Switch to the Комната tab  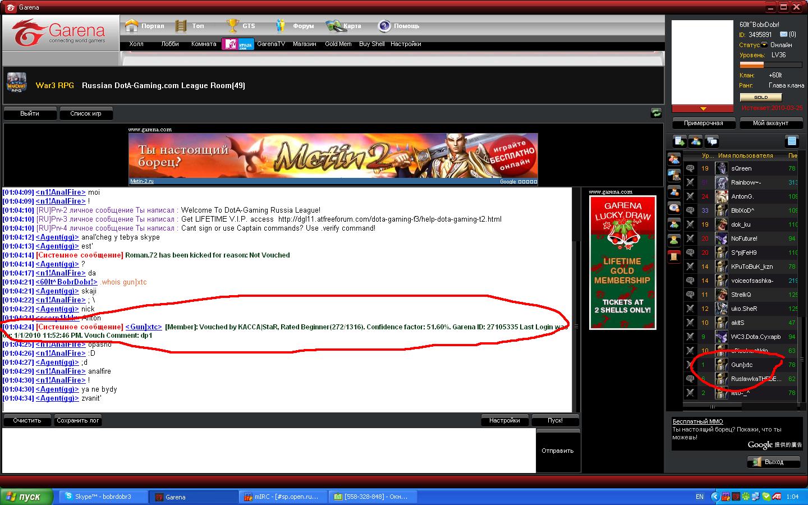click(203, 44)
